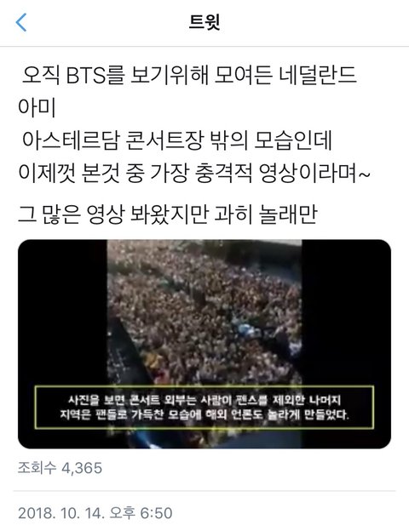Click the 조회수 4,365 view count

(x=60, y=468)
